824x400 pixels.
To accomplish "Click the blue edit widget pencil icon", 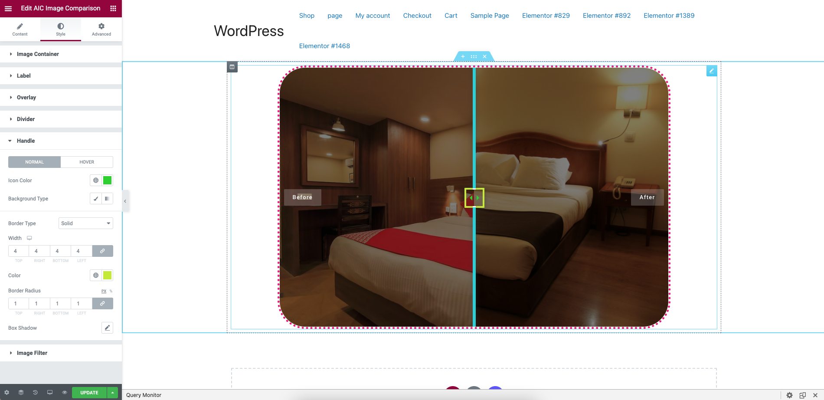I will [x=712, y=71].
